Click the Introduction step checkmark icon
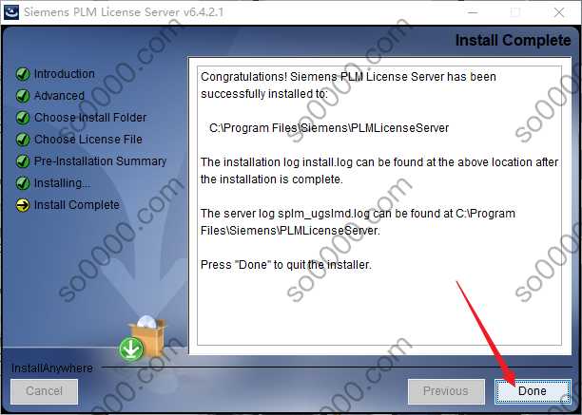The width and height of the screenshot is (582, 415). coord(23,74)
